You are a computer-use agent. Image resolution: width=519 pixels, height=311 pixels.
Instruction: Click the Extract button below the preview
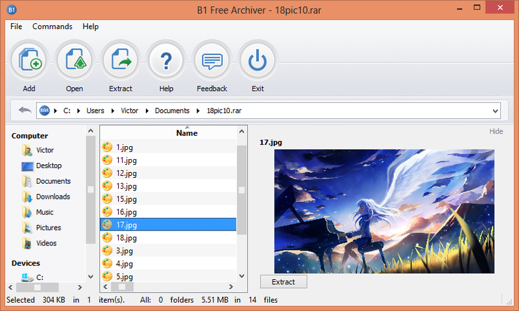point(284,282)
